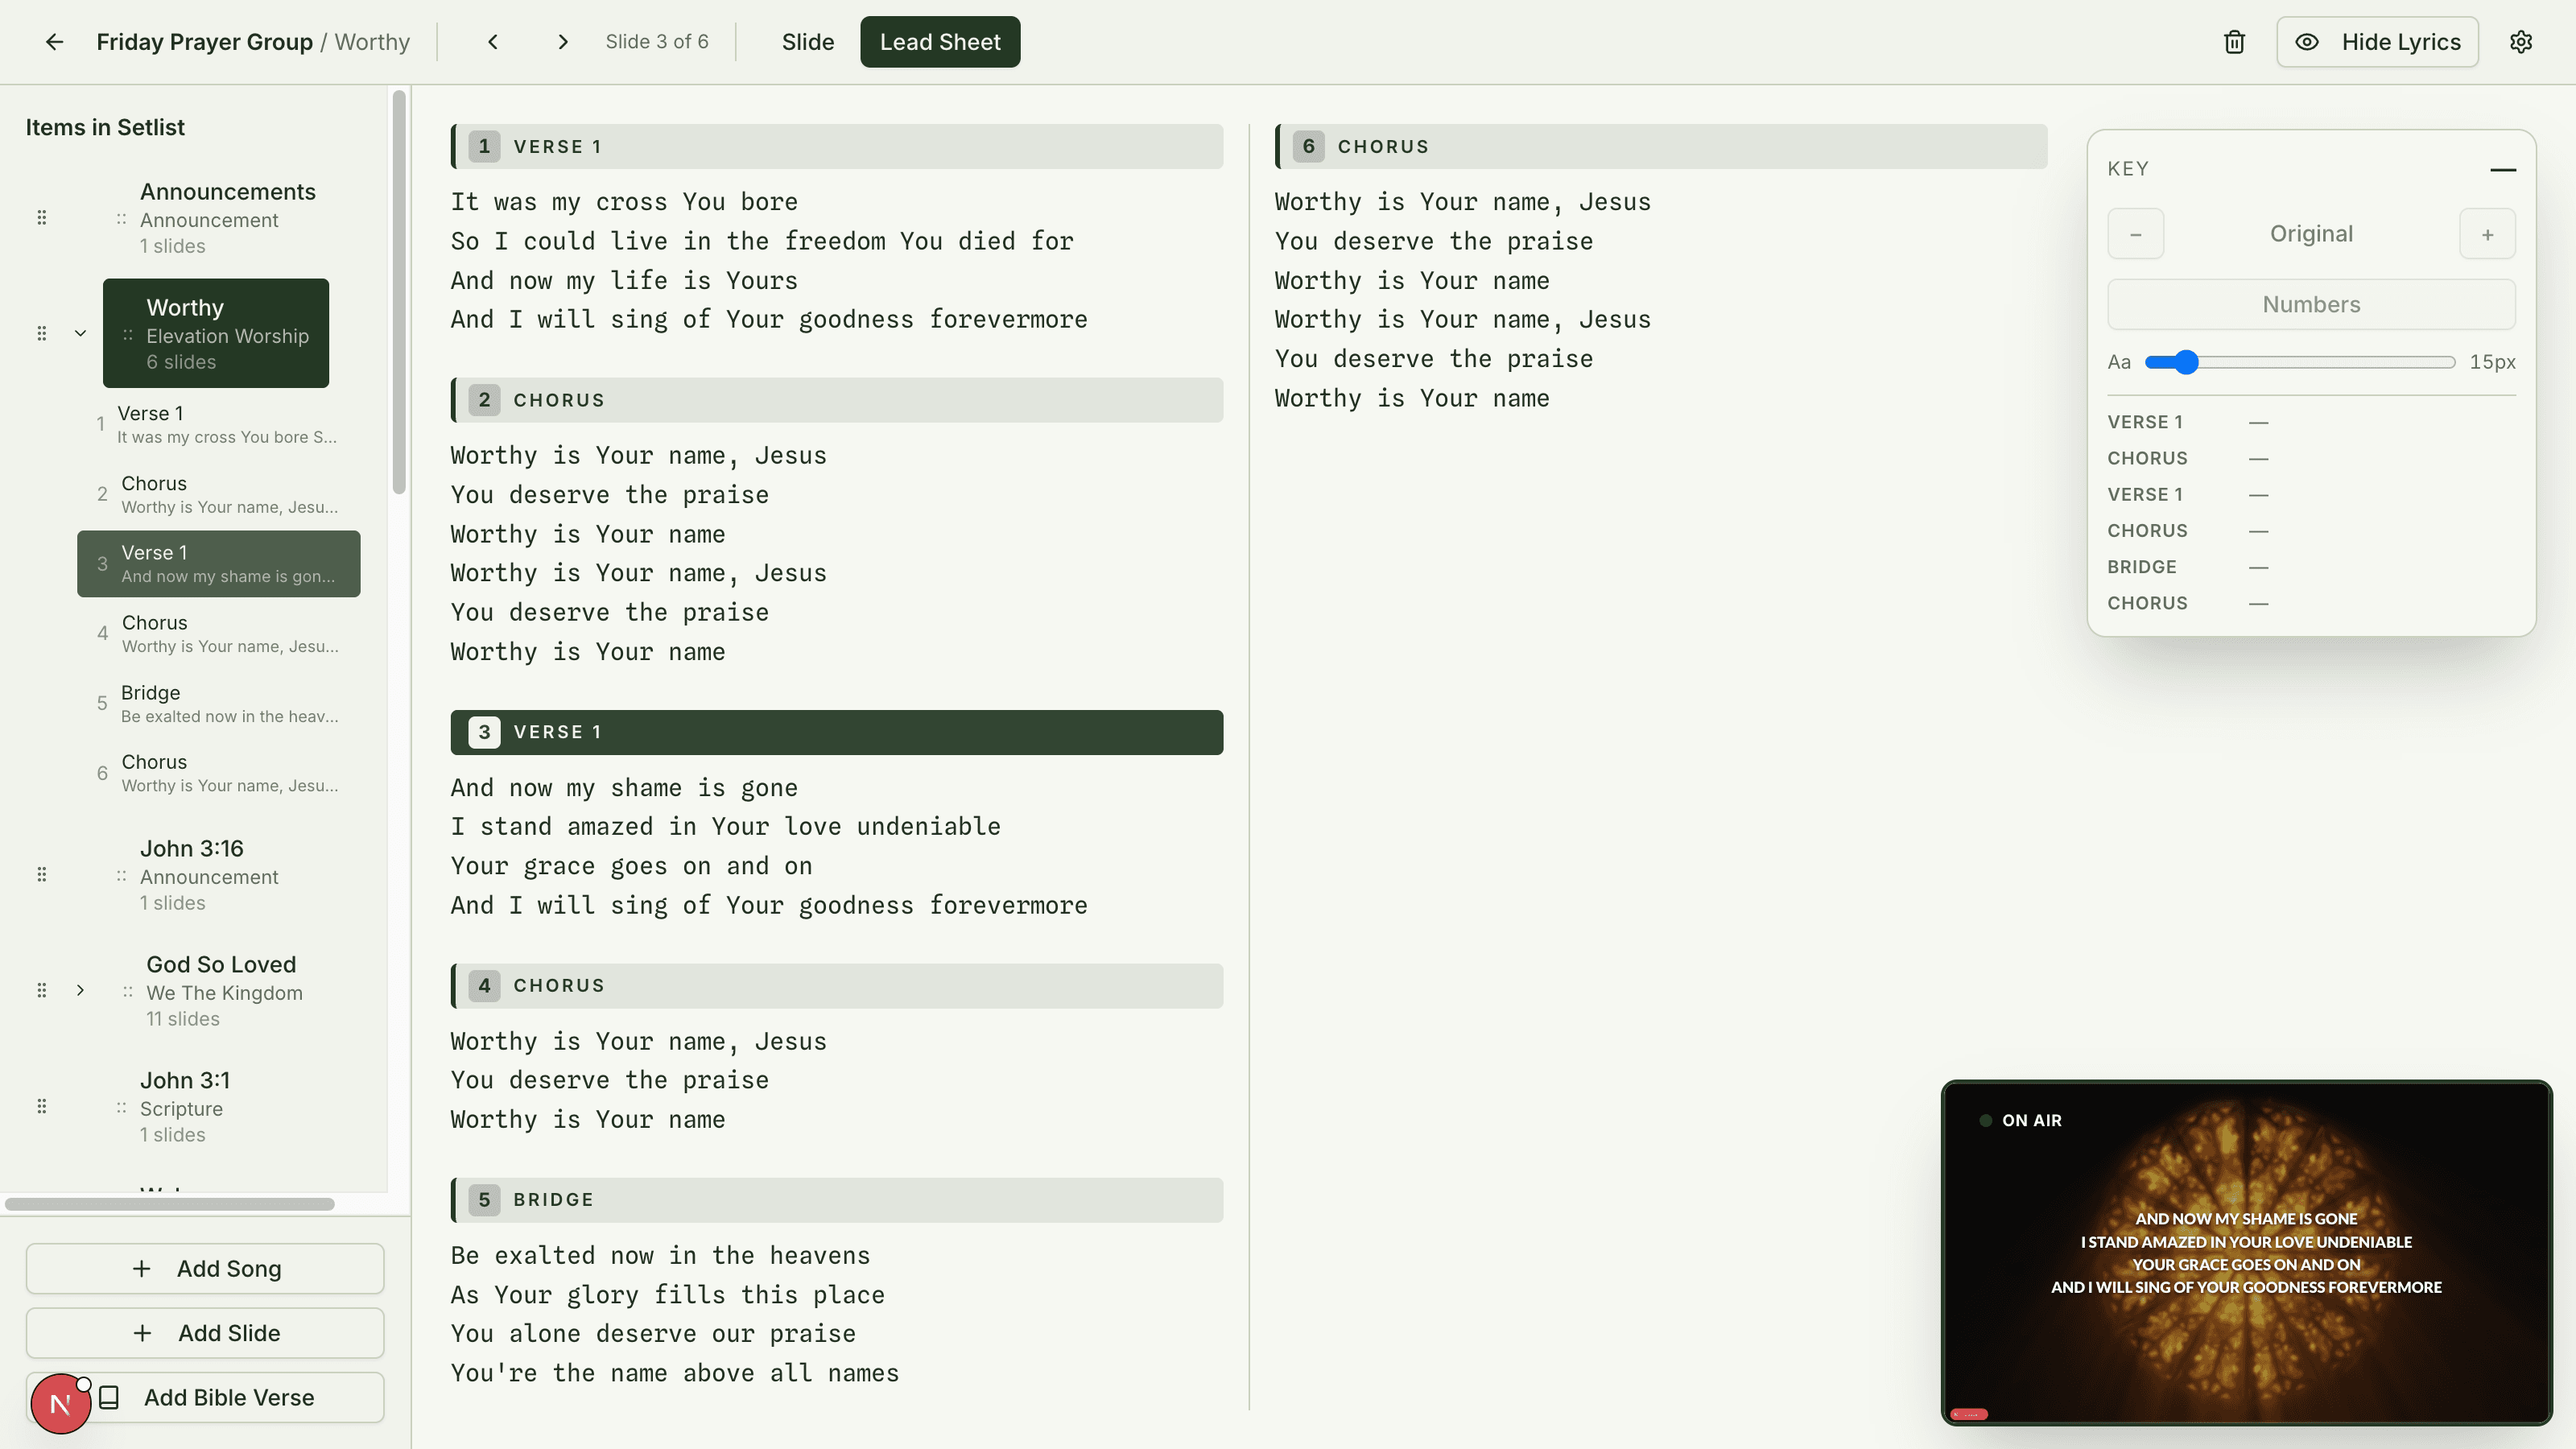Advance to the next slide chevron
Viewport: 2576px width, 1449px height.
tap(563, 42)
